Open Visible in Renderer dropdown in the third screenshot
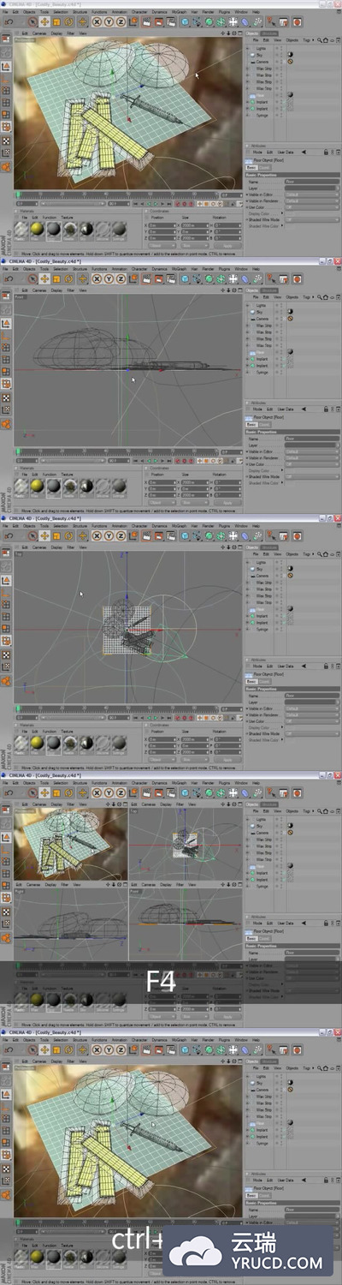342x1285 pixels. coord(311,714)
